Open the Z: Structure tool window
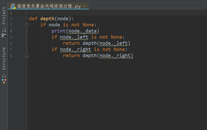The height and width of the screenshot is (130, 207). [x=4, y=63]
